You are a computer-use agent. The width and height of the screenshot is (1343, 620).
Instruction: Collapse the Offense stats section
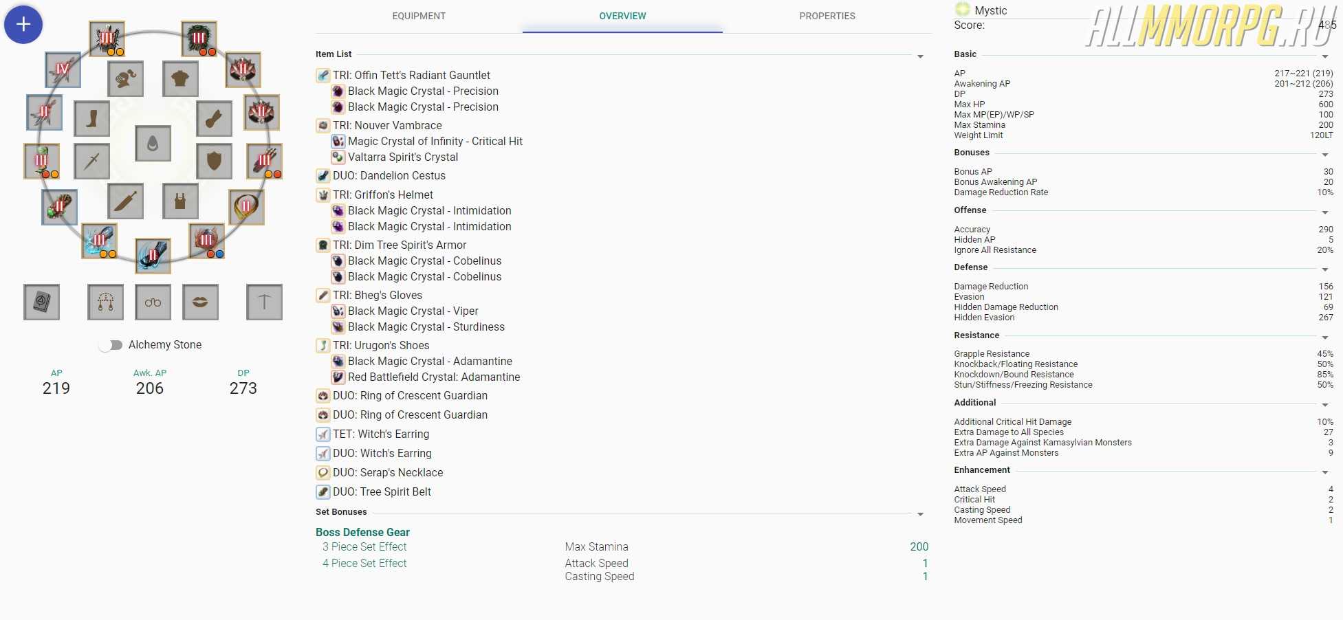[x=1325, y=212]
